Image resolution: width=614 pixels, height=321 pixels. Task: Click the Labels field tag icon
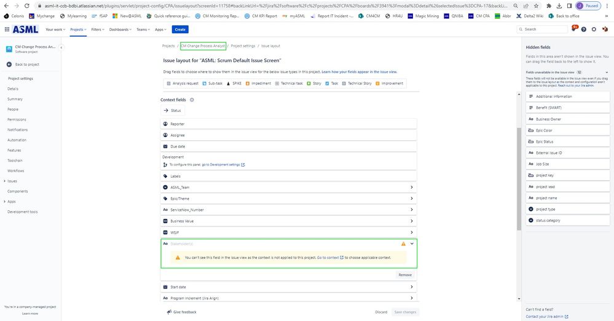click(165, 176)
